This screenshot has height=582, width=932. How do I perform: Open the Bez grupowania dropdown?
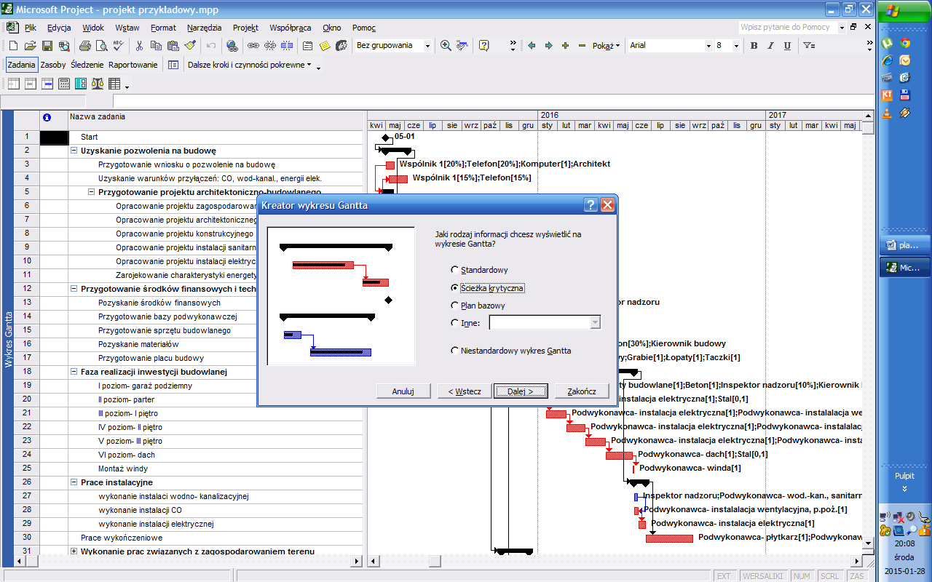pyautogui.click(x=427, y=46)
